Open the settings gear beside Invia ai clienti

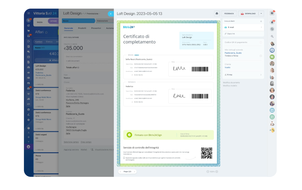point(261,21)
